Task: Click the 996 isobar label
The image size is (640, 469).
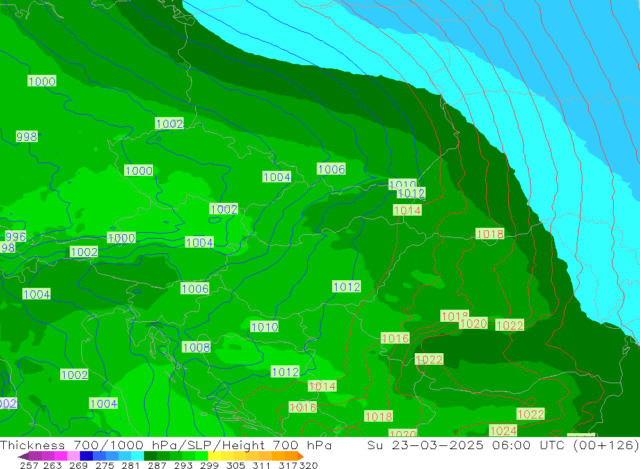Action: tap(16, 236)
